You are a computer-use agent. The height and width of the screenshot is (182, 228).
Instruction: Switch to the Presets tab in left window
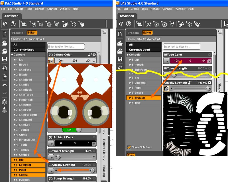[18, 33]
